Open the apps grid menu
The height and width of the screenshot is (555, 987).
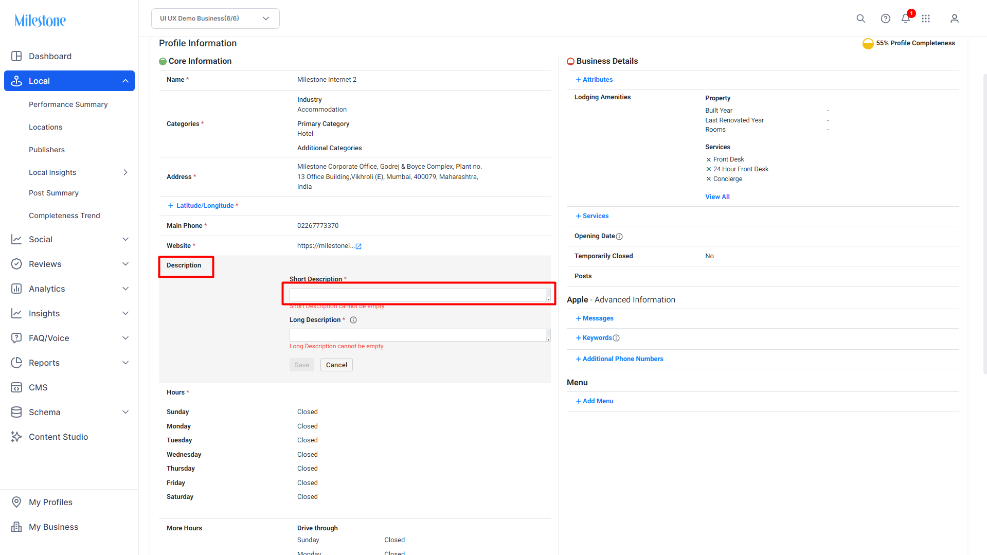926,19
